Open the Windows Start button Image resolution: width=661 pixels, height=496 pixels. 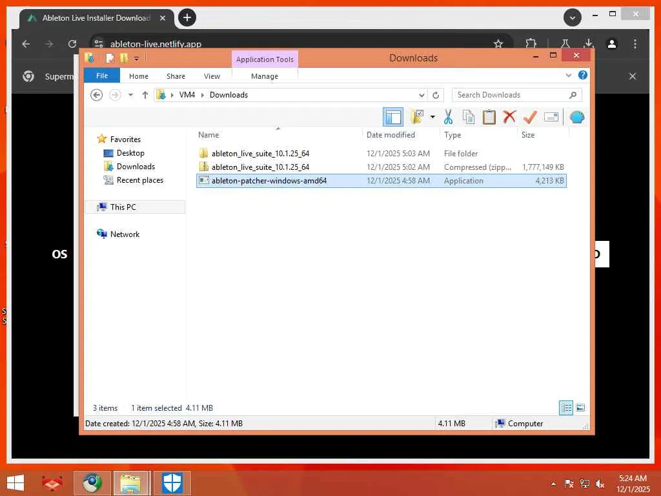[15, 483]
